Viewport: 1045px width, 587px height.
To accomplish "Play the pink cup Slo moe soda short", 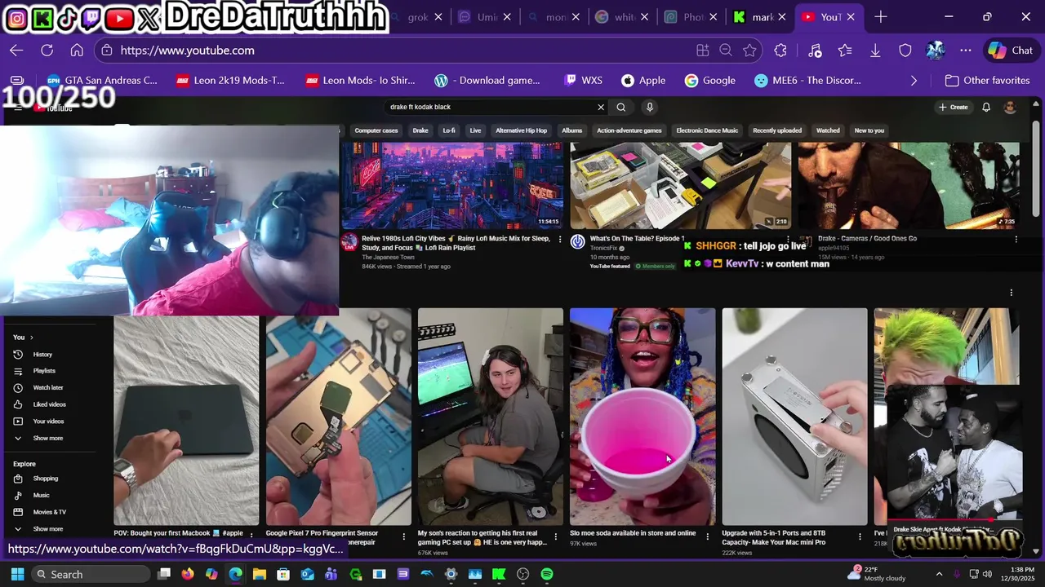I will pyautogui.click(x=643, y=417).
